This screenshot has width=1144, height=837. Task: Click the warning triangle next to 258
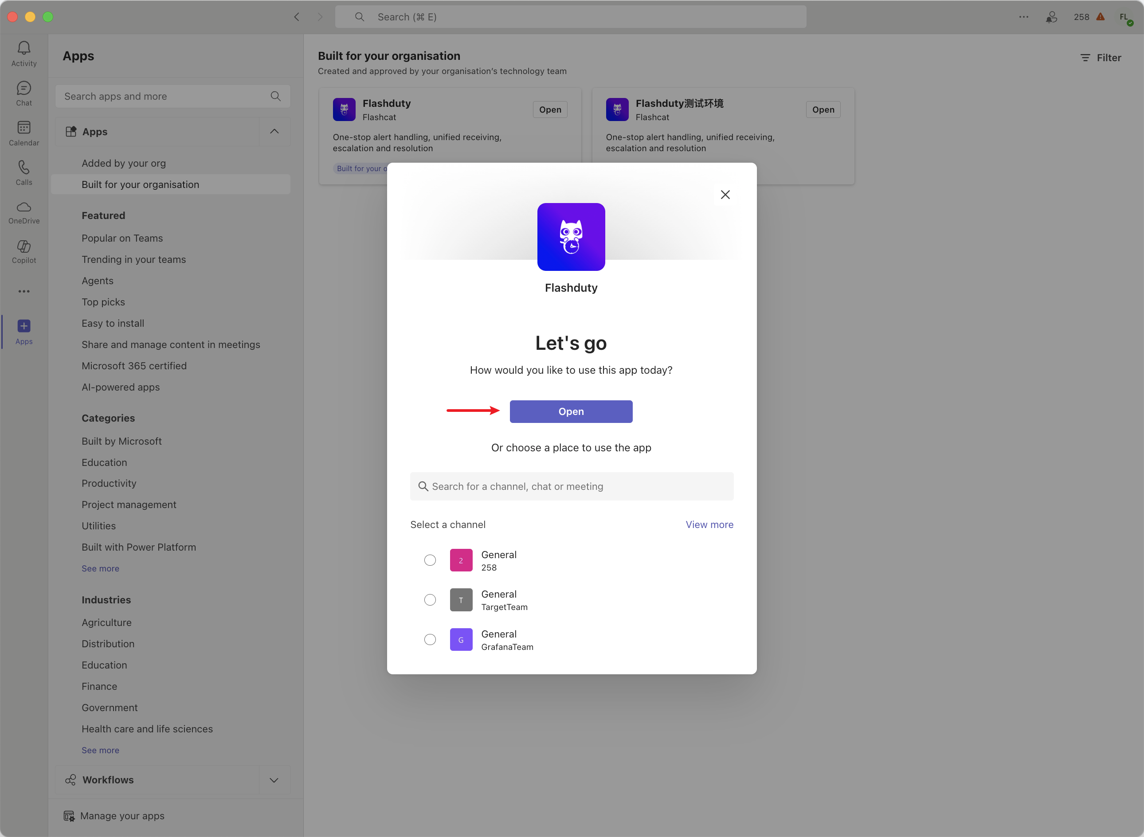pos(1101,17)
